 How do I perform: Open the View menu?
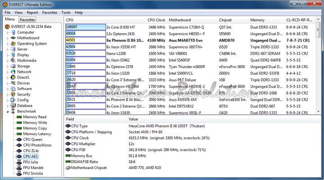click(x=18, y=13)
